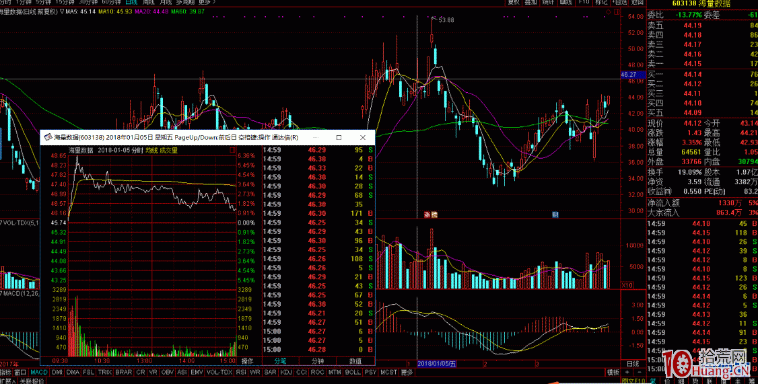
Task: Click the 2018/01/05/五 date marker
Action: point(436,364)
